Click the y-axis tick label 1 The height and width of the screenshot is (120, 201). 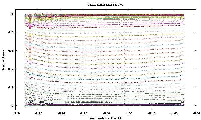pyautogui.click(x=12, y=14)
